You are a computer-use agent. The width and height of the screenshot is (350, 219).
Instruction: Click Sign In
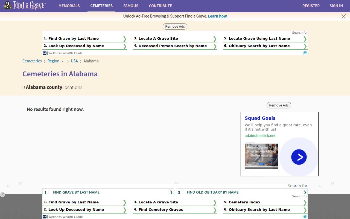pos(336,6)
